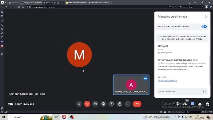Open the Mastodon sidebar panel
The image size is (213, 120).
pos(2,42)
